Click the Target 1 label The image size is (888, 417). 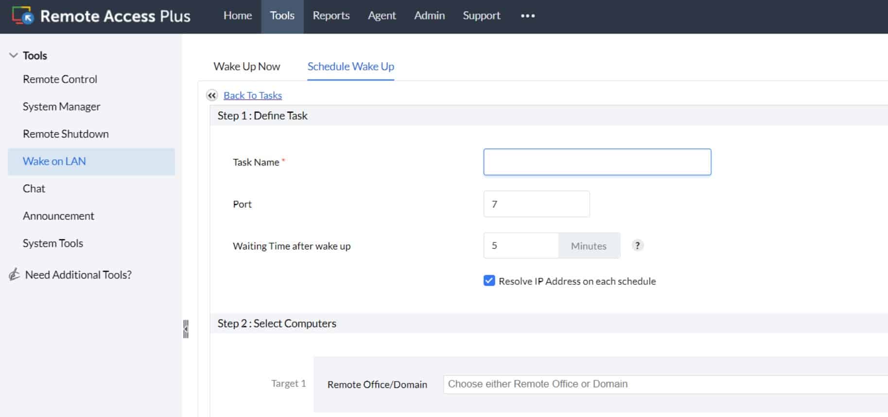[289, 383]
